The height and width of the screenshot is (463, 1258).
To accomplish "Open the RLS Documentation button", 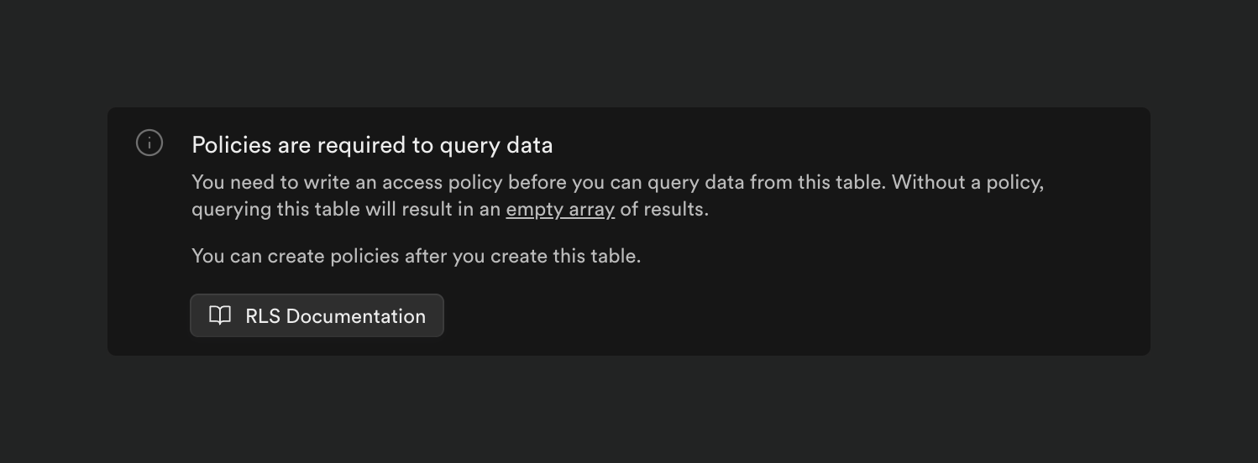I will click(317, 315).
